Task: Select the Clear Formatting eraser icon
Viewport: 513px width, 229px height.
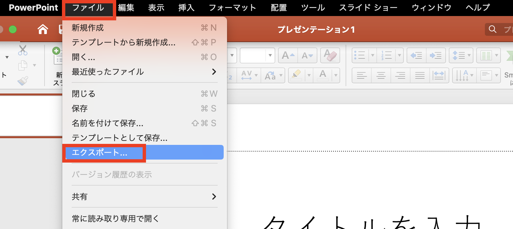Action: tap(330, 55)
